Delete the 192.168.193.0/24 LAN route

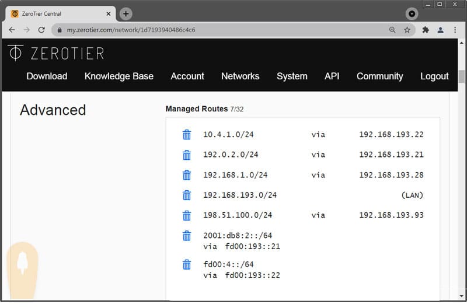pyautogui.click(x=187, y=195)
